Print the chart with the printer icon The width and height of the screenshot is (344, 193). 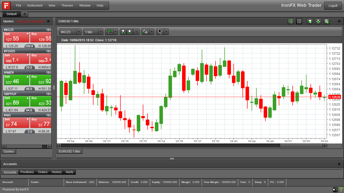tap(318, 21)
